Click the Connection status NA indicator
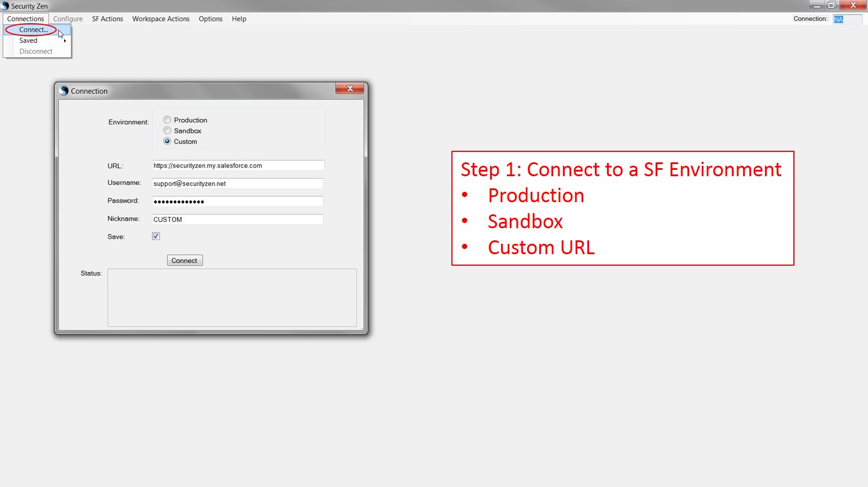The image size is (868, 487). [x=839, y=19]
